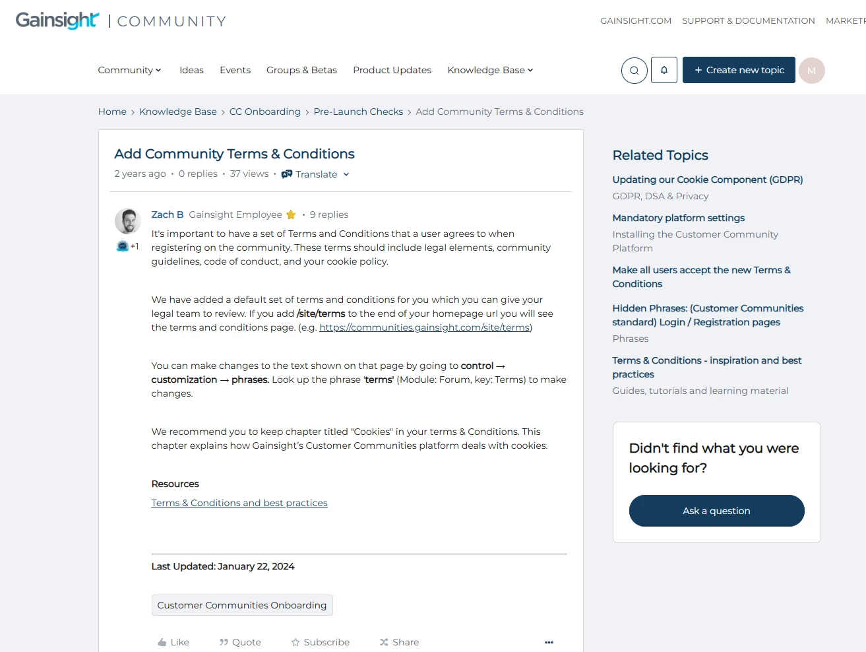Click the Marketplace top link
866x652 pixels.
point(846,21)
